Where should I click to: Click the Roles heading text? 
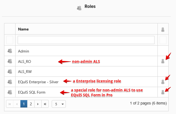(x=90, y=7)
